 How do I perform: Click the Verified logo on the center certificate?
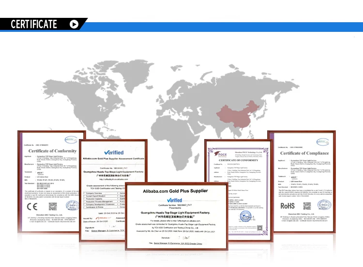tap(175, 200)
